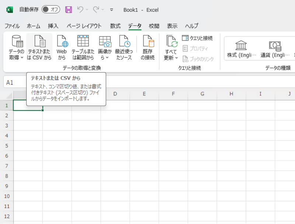Screen dimensions: 295x224
Task: Click the 上書き保存 save icon
Action: tap(68, 10)
